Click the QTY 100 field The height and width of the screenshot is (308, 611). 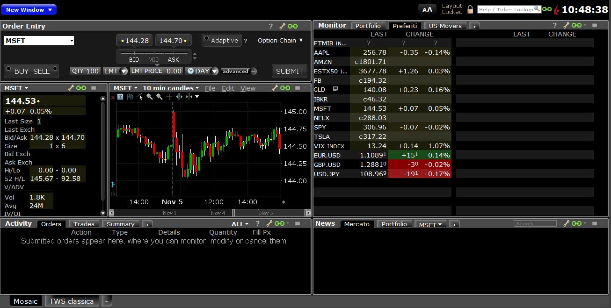pos(85,71)
